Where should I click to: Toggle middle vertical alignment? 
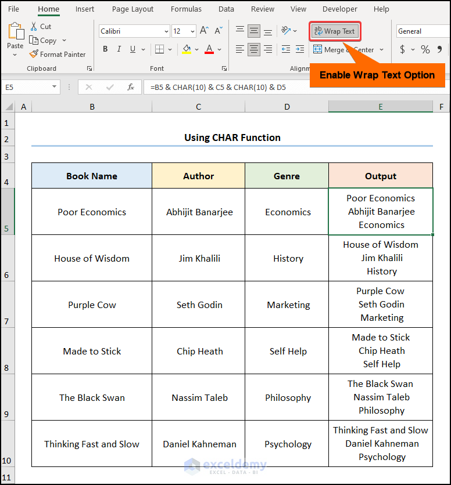tap(254, 31)
